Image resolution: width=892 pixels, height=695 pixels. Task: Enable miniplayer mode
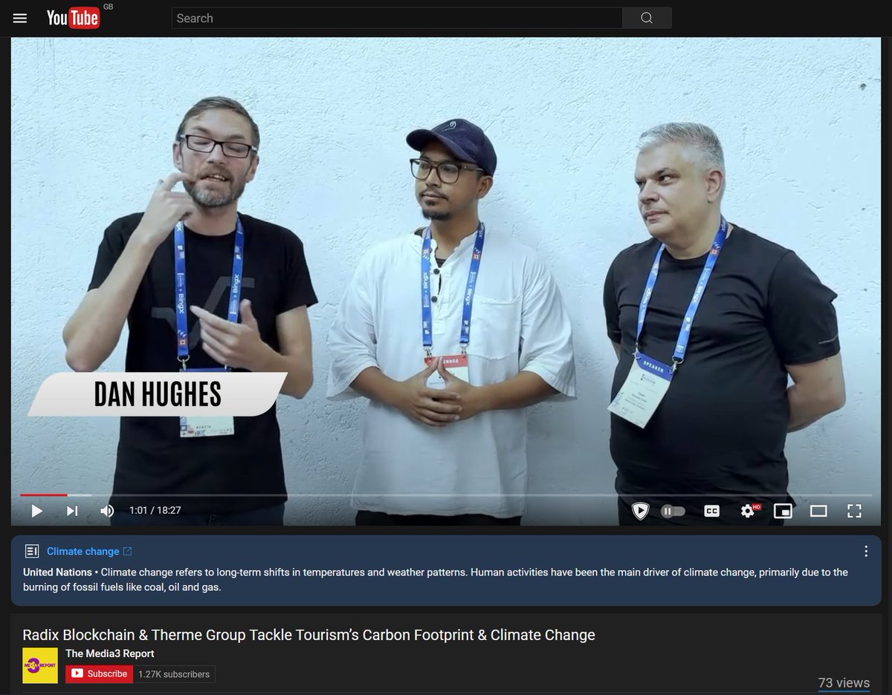click(x=783, y=510)
